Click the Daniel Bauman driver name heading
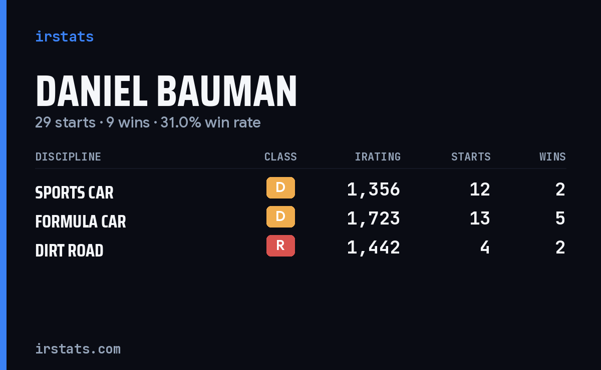The width and height of the screenshot is (601, 370). click(166, 91)
